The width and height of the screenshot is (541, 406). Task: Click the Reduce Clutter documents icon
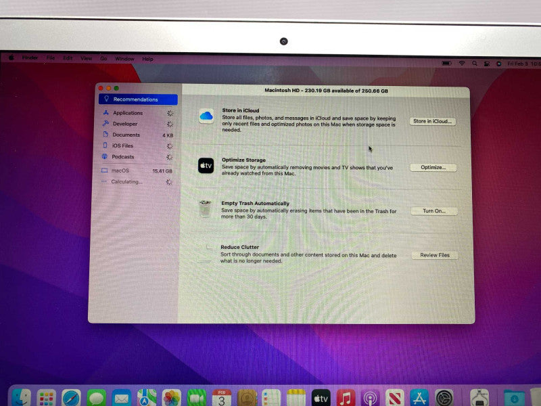click(206, 253)
